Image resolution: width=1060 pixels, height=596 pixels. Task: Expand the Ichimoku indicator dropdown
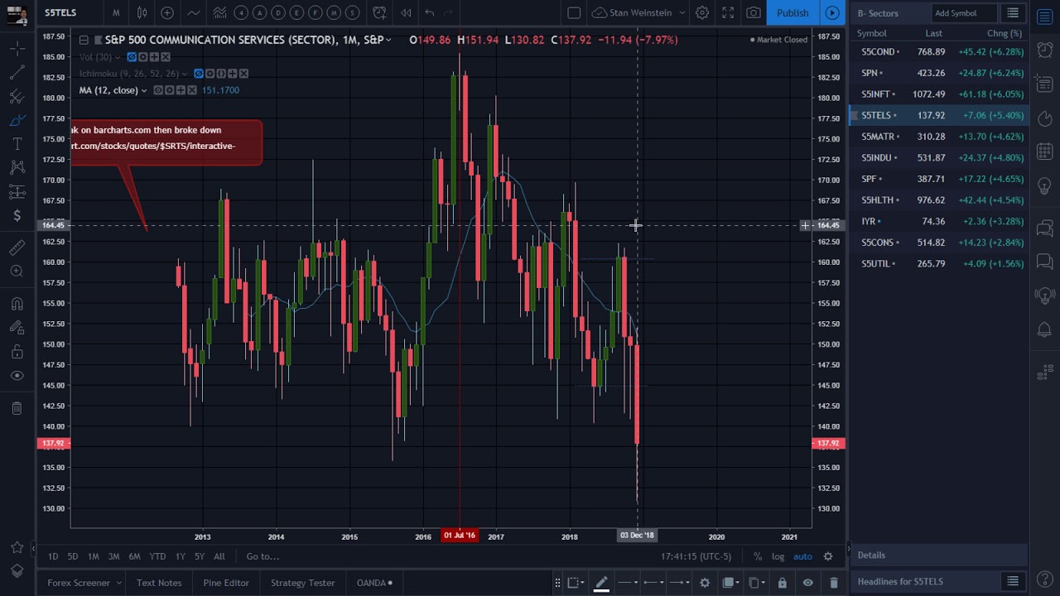[185, 74]
